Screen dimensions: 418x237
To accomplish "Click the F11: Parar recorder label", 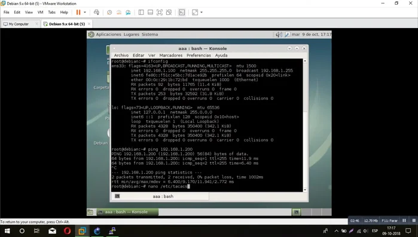I will click(x=389, y=220).
